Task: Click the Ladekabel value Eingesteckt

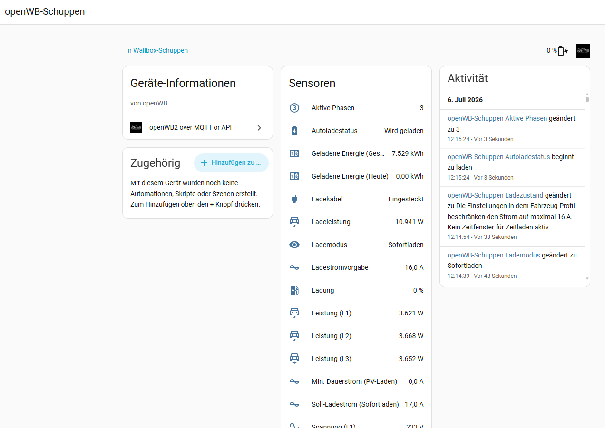Action: coord(406,199)
